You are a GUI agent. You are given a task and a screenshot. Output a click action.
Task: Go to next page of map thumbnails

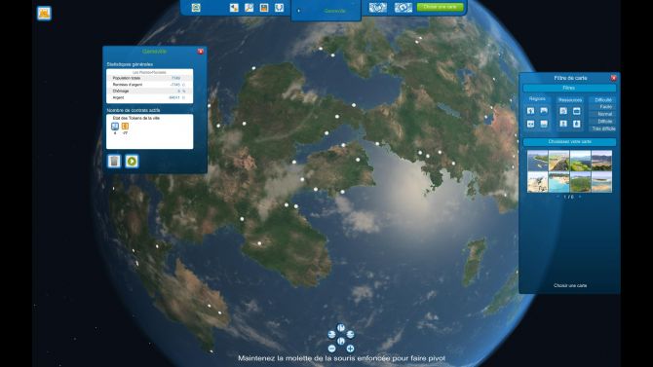(x=580, y=197)
